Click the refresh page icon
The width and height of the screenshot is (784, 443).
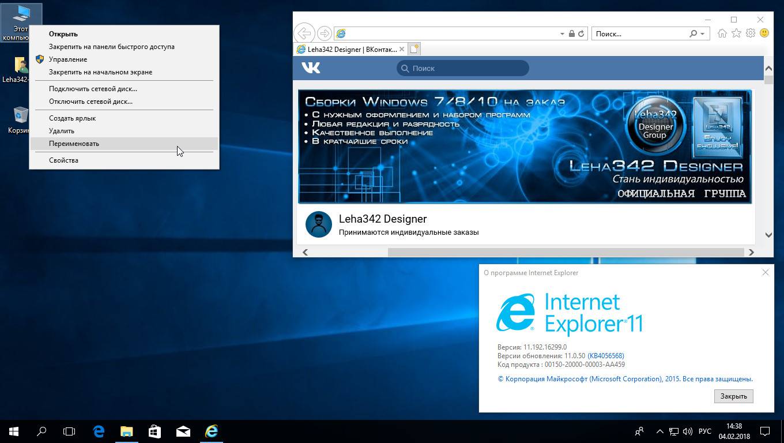pos(581,34)
